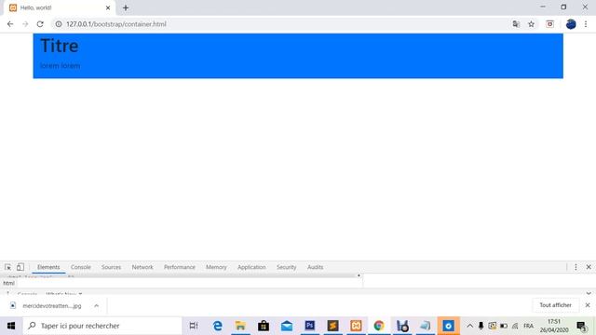596x335 pixels.
Task: Open the network Wi-Fi tray icon
Action: tap(515, 326)
